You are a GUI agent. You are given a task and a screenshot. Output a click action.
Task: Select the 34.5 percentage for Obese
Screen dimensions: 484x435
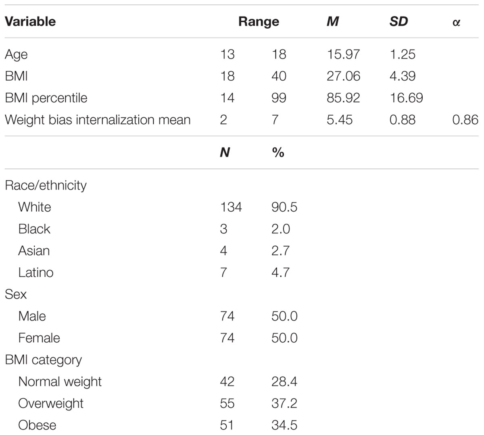[x=284, y=425]
